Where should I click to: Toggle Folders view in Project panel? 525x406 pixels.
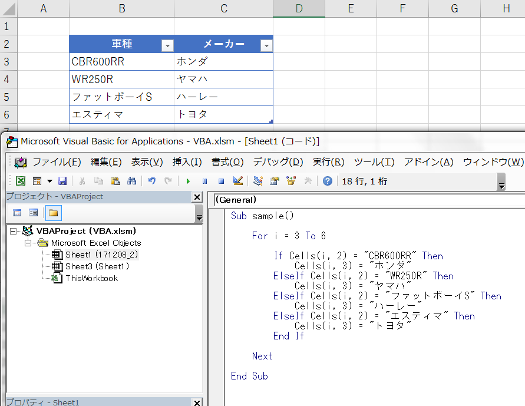coord(53,213)
